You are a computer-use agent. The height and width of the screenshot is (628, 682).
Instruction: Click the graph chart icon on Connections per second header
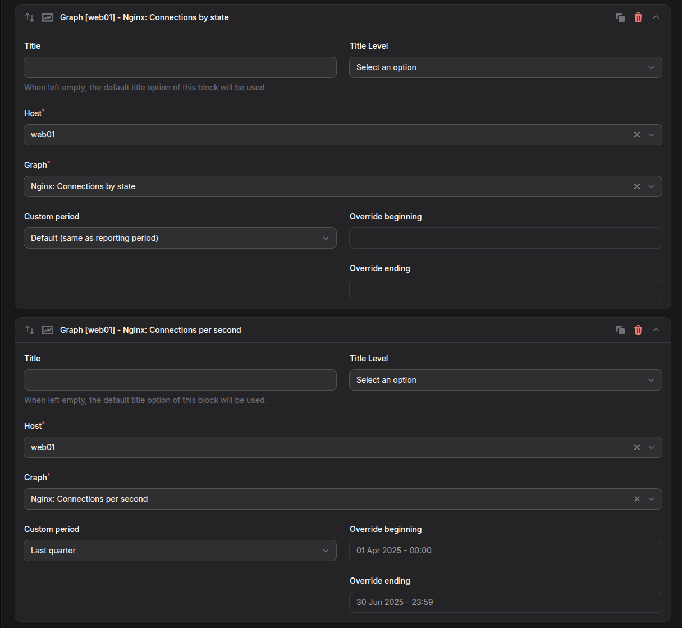tap(48, 330)
